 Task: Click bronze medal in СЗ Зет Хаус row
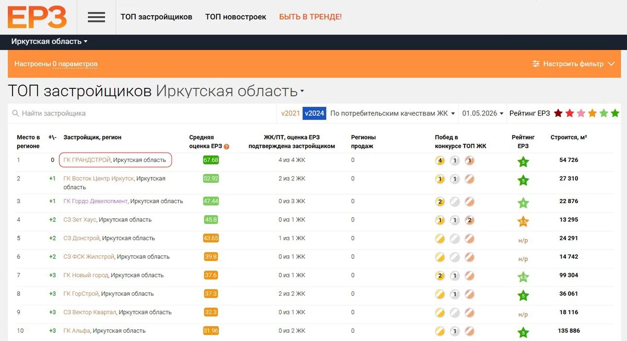pyautogui.click(x=470, y=220)
